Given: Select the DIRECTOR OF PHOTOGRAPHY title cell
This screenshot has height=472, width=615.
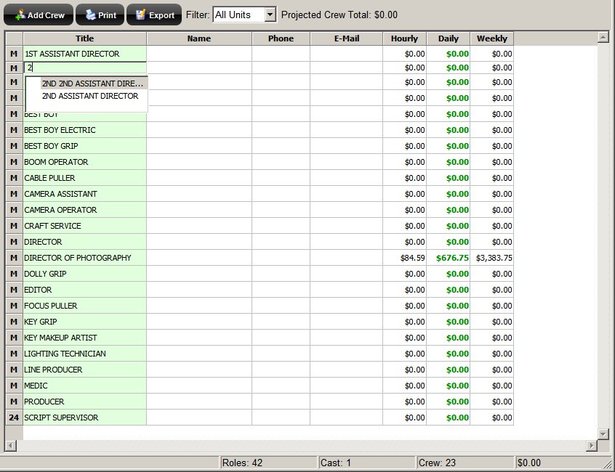Looking at the screenshot, I should [85, 258].
